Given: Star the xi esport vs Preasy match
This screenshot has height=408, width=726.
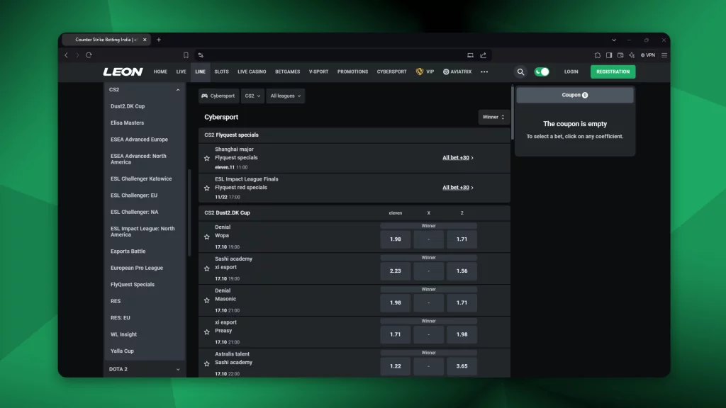Looking at the screenshot, I should 207,331.
